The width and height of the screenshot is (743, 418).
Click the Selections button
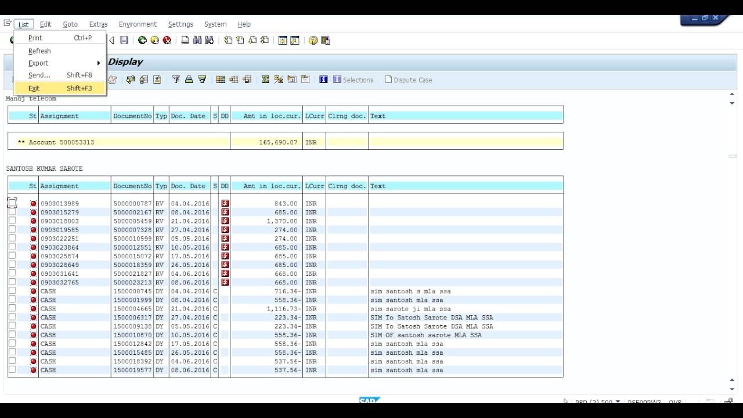click(353, 80)
